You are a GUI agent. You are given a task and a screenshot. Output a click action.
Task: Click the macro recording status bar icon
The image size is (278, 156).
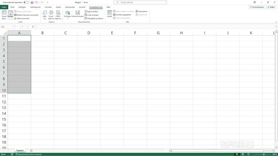point(12,154)
